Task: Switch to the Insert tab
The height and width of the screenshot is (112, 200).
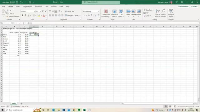Action: point(18,7)
